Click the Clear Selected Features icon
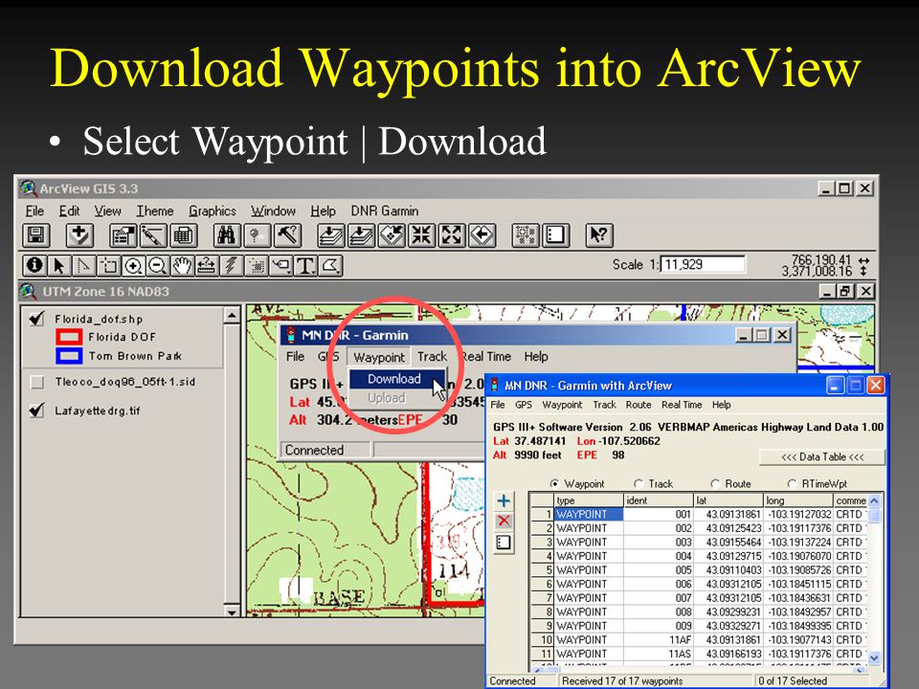 (526, 235)
